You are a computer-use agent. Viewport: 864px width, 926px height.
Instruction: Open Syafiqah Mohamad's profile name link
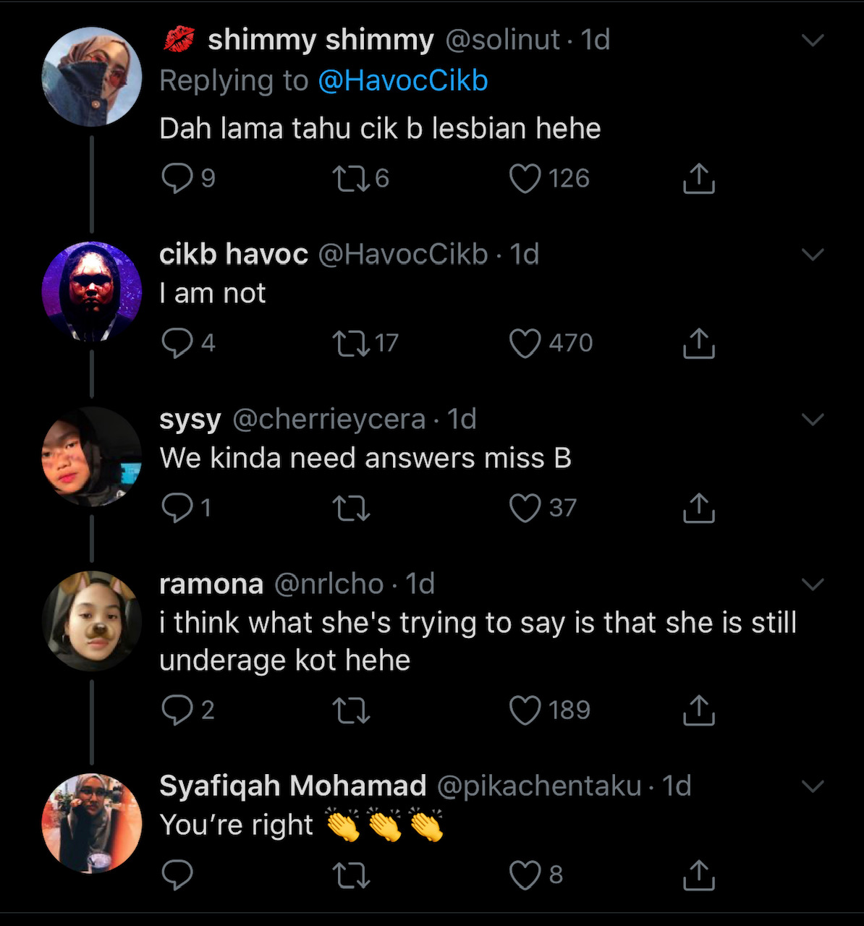pos(292,786)
